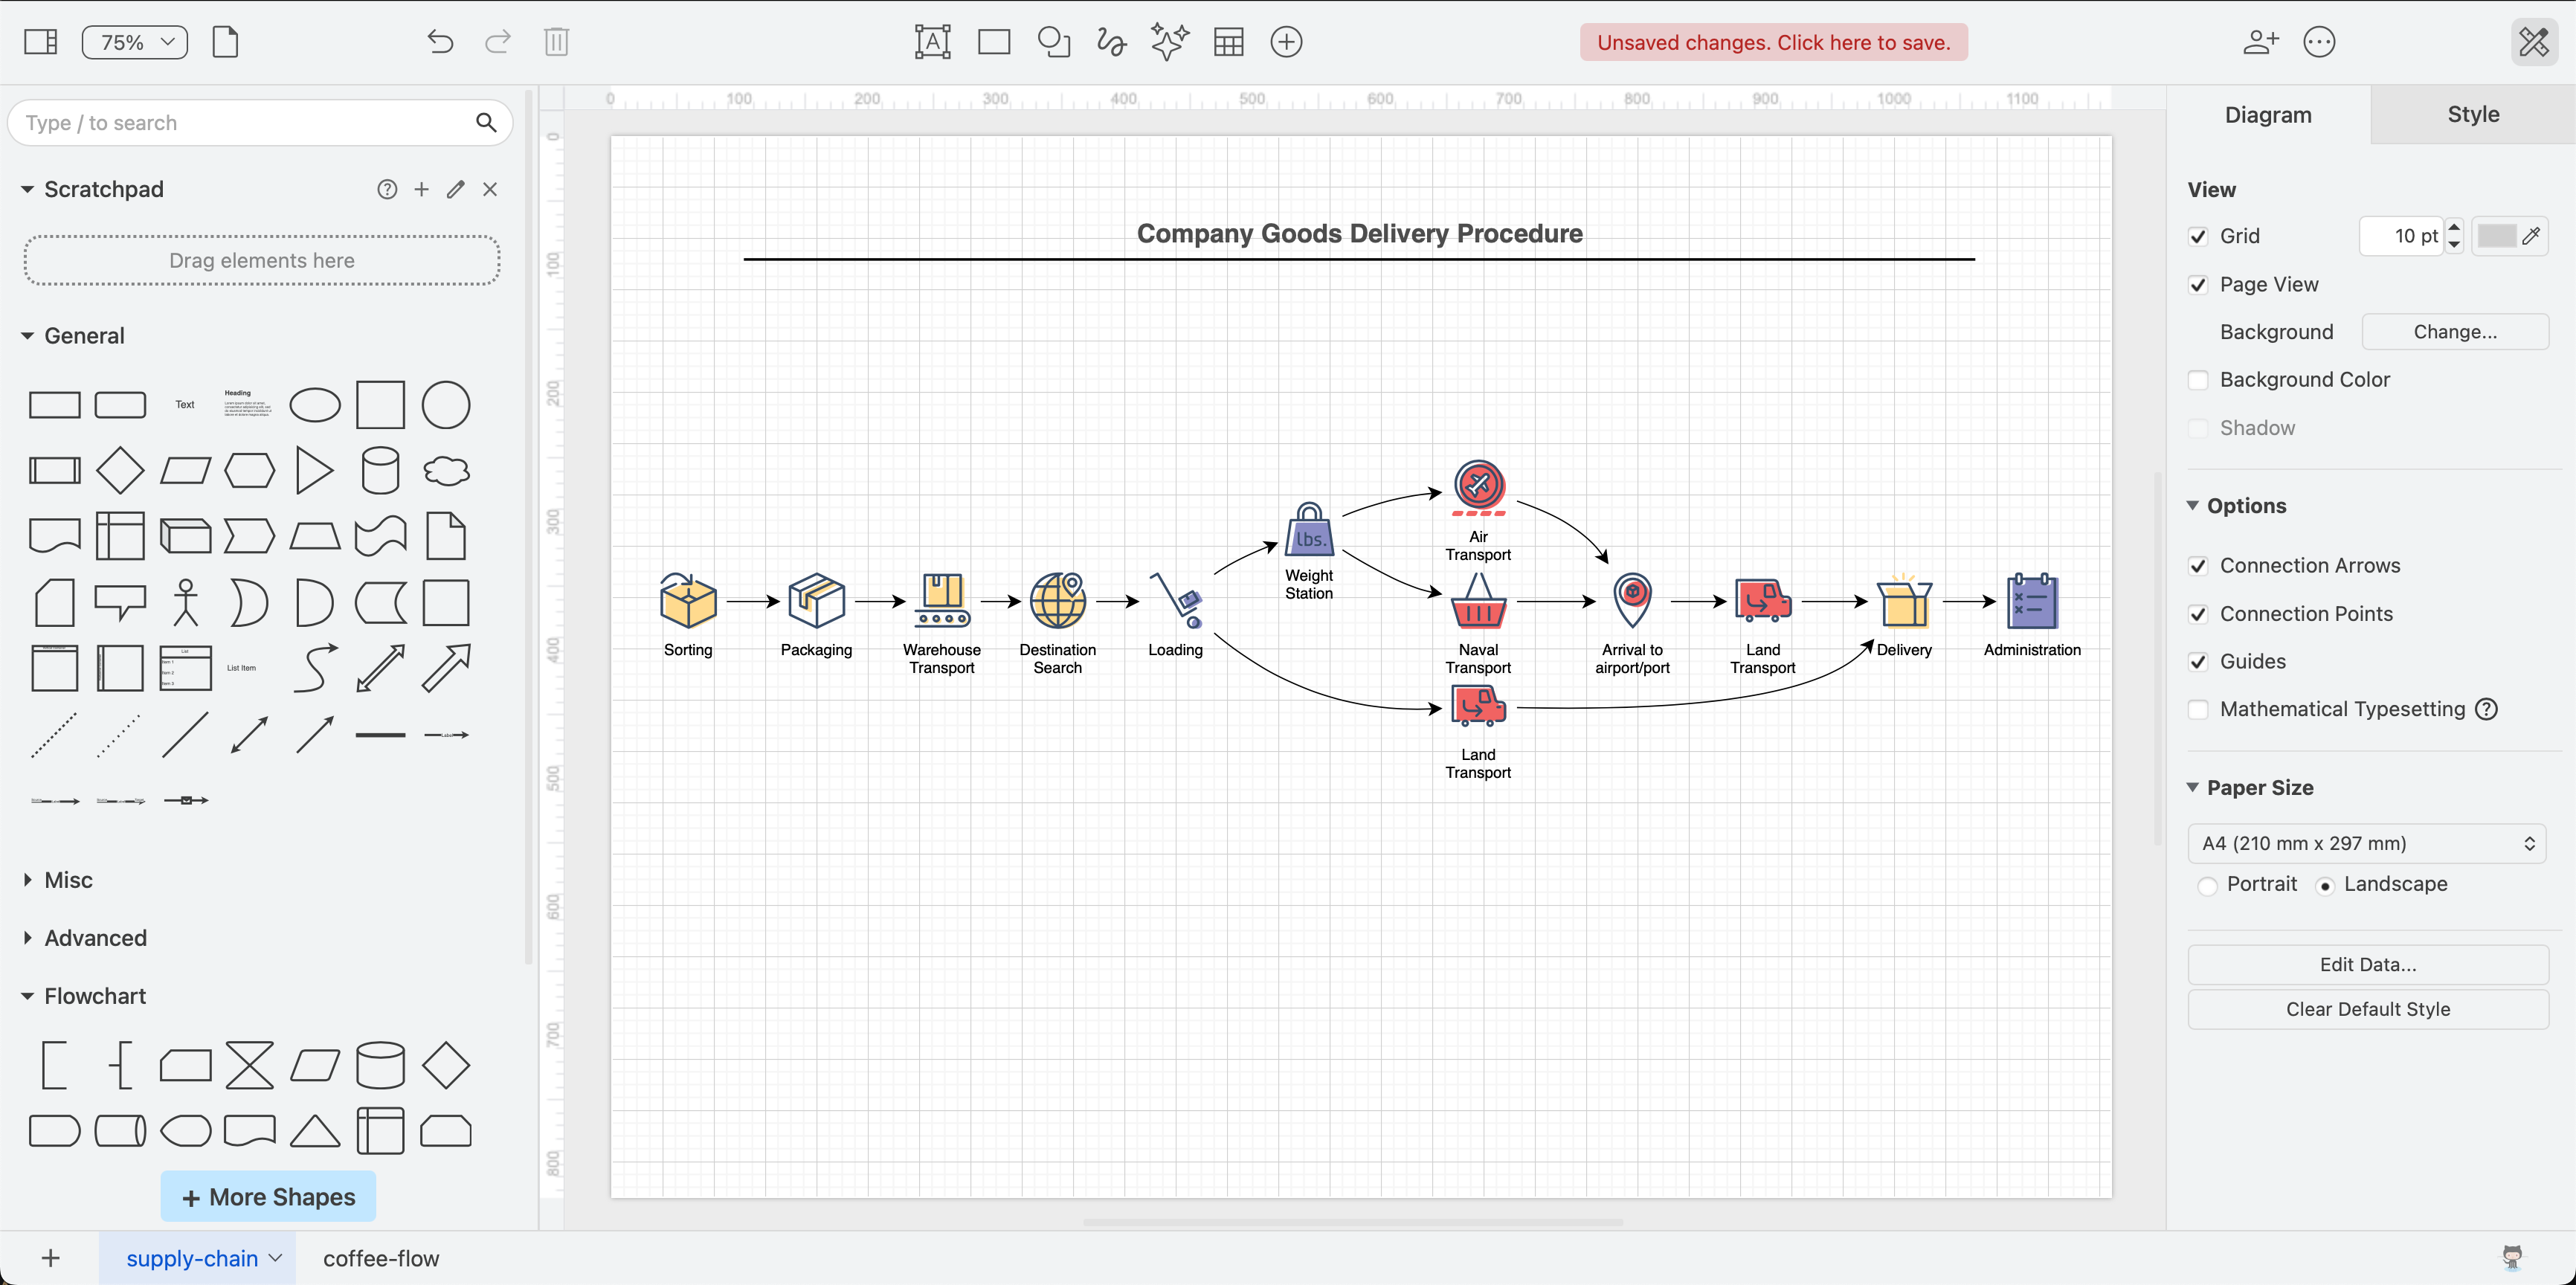The image size is (2576, 1285).
Task: Open the Edit Data... dialog
Action: (2367, 965)
